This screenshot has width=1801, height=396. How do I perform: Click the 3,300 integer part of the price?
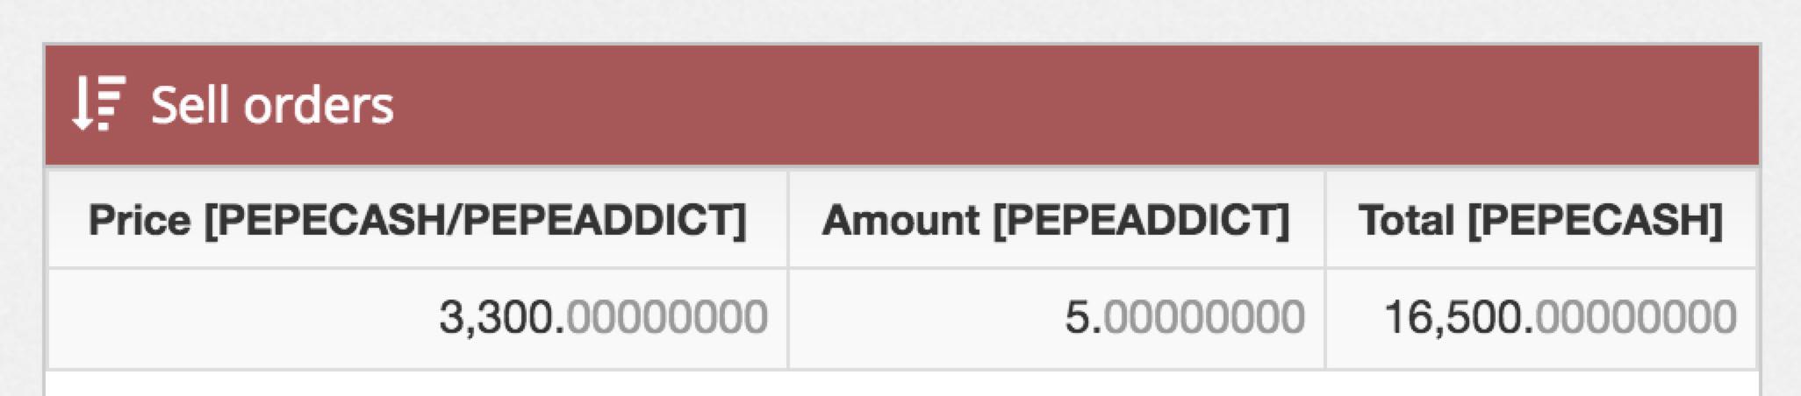tap(499, 318)
